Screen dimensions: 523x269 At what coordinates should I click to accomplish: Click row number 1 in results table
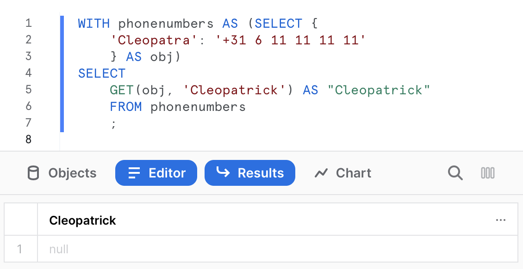click(x=20, y=249)
